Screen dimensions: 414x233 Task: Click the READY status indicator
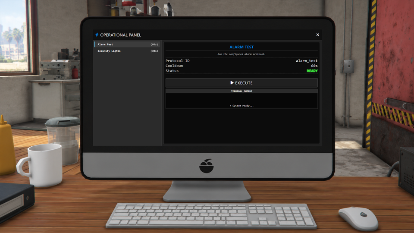tap(312, 71)
